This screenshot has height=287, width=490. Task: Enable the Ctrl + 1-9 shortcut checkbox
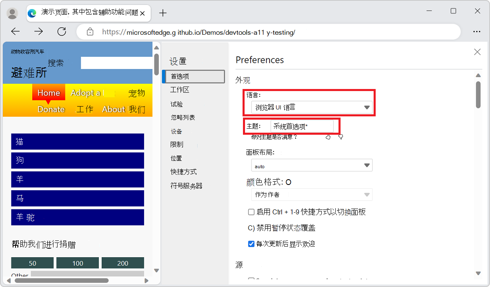(251, 212)
